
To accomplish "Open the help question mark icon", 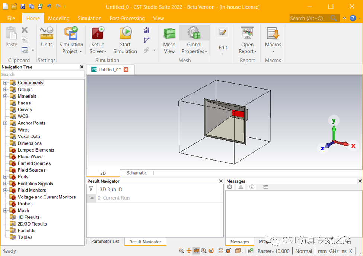I will coord(353,18).
